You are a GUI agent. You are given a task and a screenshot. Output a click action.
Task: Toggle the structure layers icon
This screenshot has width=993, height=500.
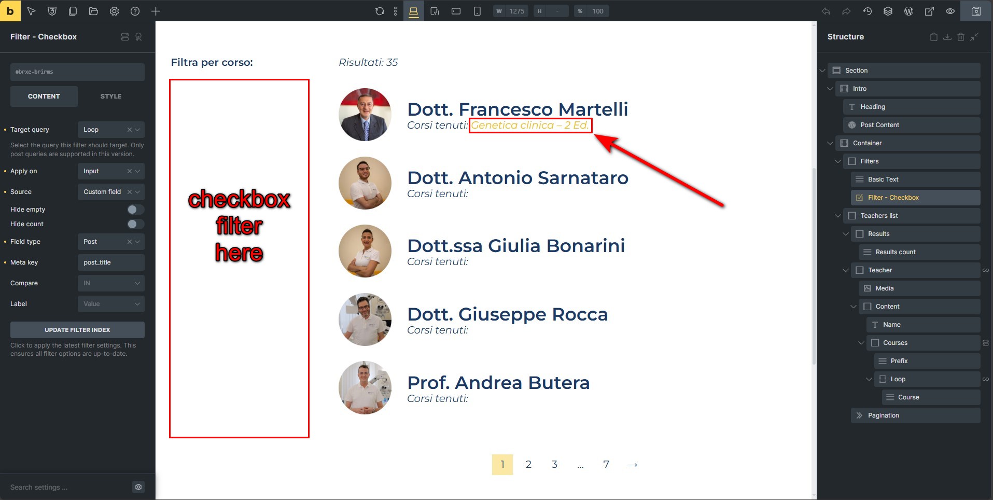tap(888, 11)
